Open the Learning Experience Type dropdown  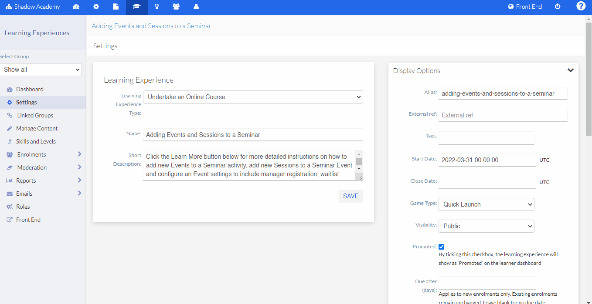click(x=253, y=97)
